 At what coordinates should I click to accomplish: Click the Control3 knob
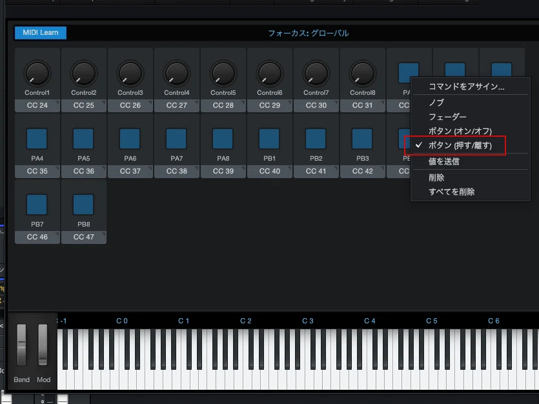(x=130, y=74)
